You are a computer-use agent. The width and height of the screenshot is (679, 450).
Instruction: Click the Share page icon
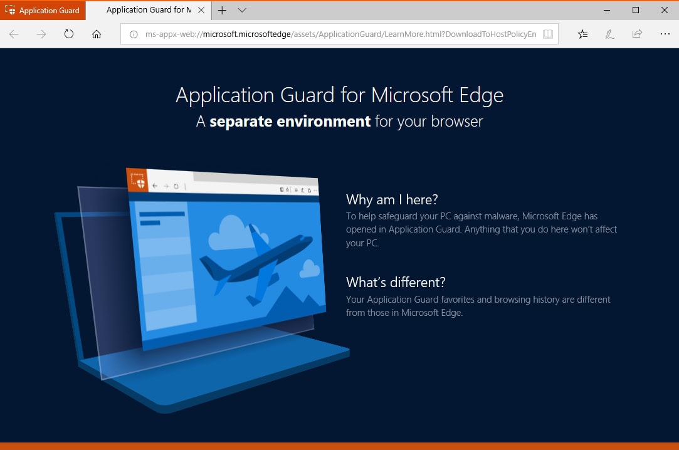(x=637, y=34)
